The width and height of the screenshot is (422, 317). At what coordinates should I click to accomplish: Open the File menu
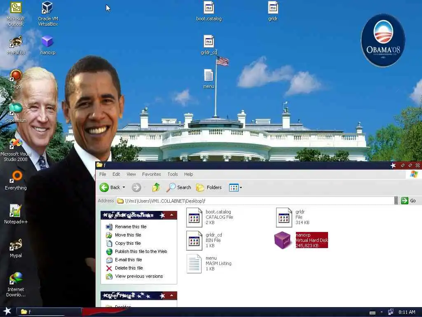(x=103, y=174)
